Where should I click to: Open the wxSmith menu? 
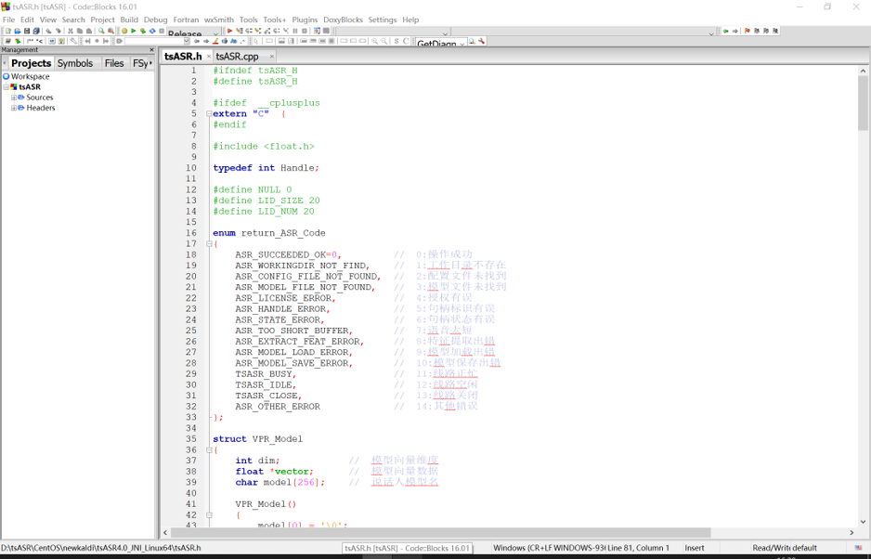tap(219, 19)
